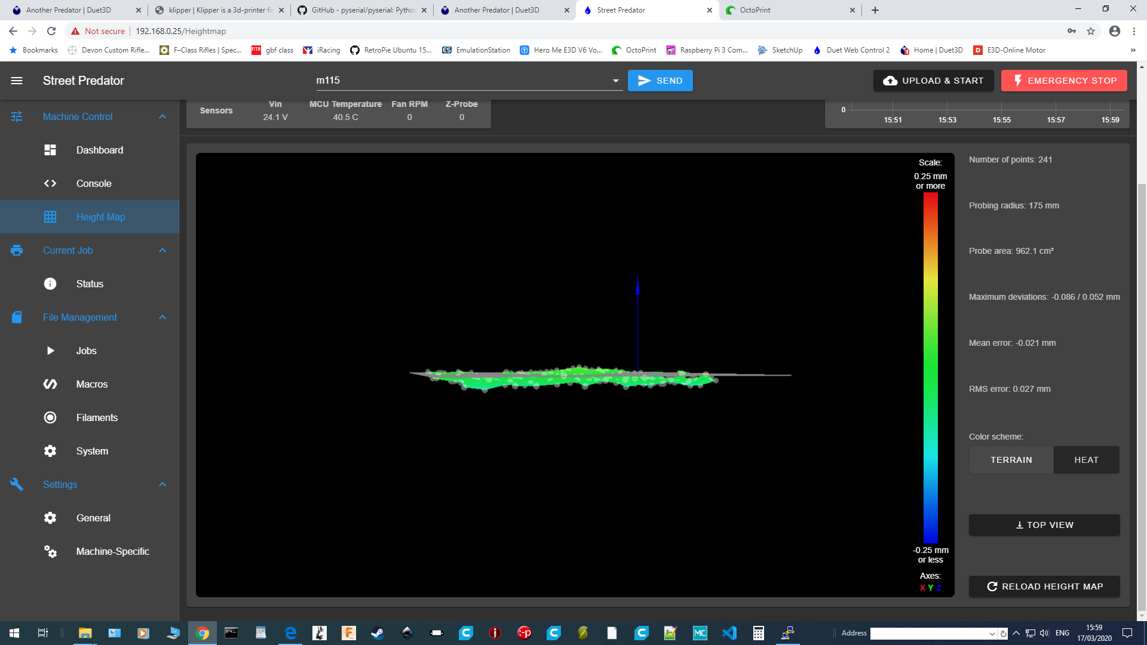Click Upload & Start button
Viewport: 1147px width, 645px height.
point(933,81)
